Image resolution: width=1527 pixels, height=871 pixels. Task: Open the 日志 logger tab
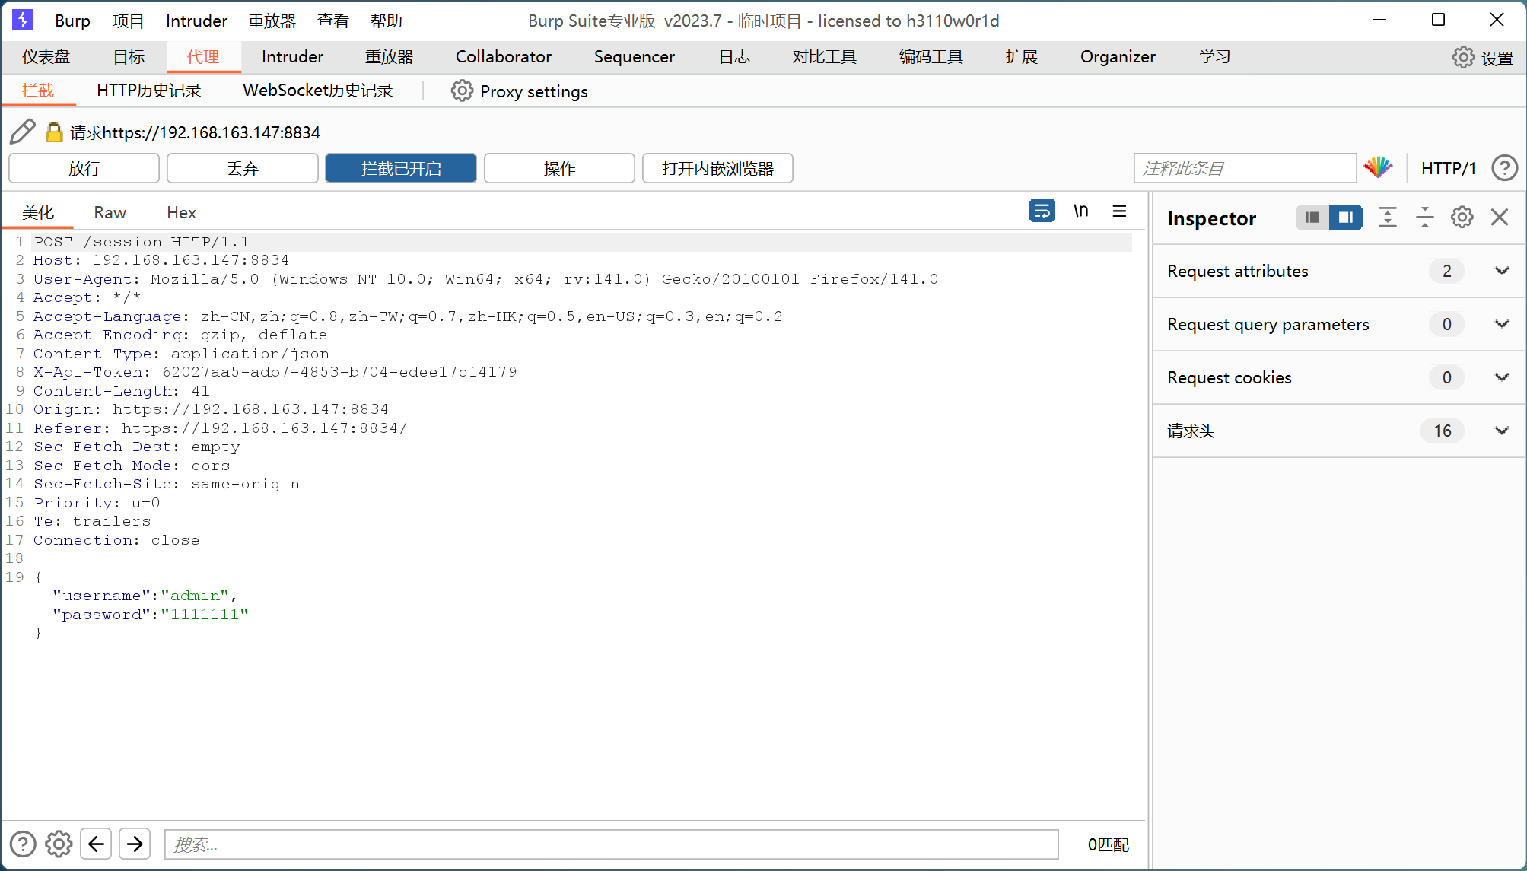point(734,57)
